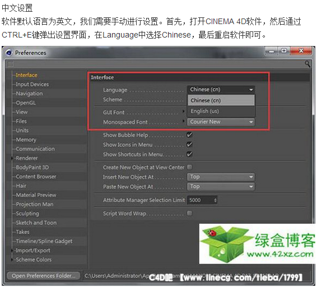Open Timeline/Spline Gadget settings
The height and width of the screenshot is (287, 317).
click(x=44, y=241)
